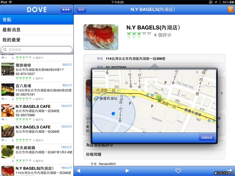The height and width of the screenshot is (176, 235).
Task: Tap comment icon under 百八魚場 row
Action: pyautogui.click(x=3, y=99)
